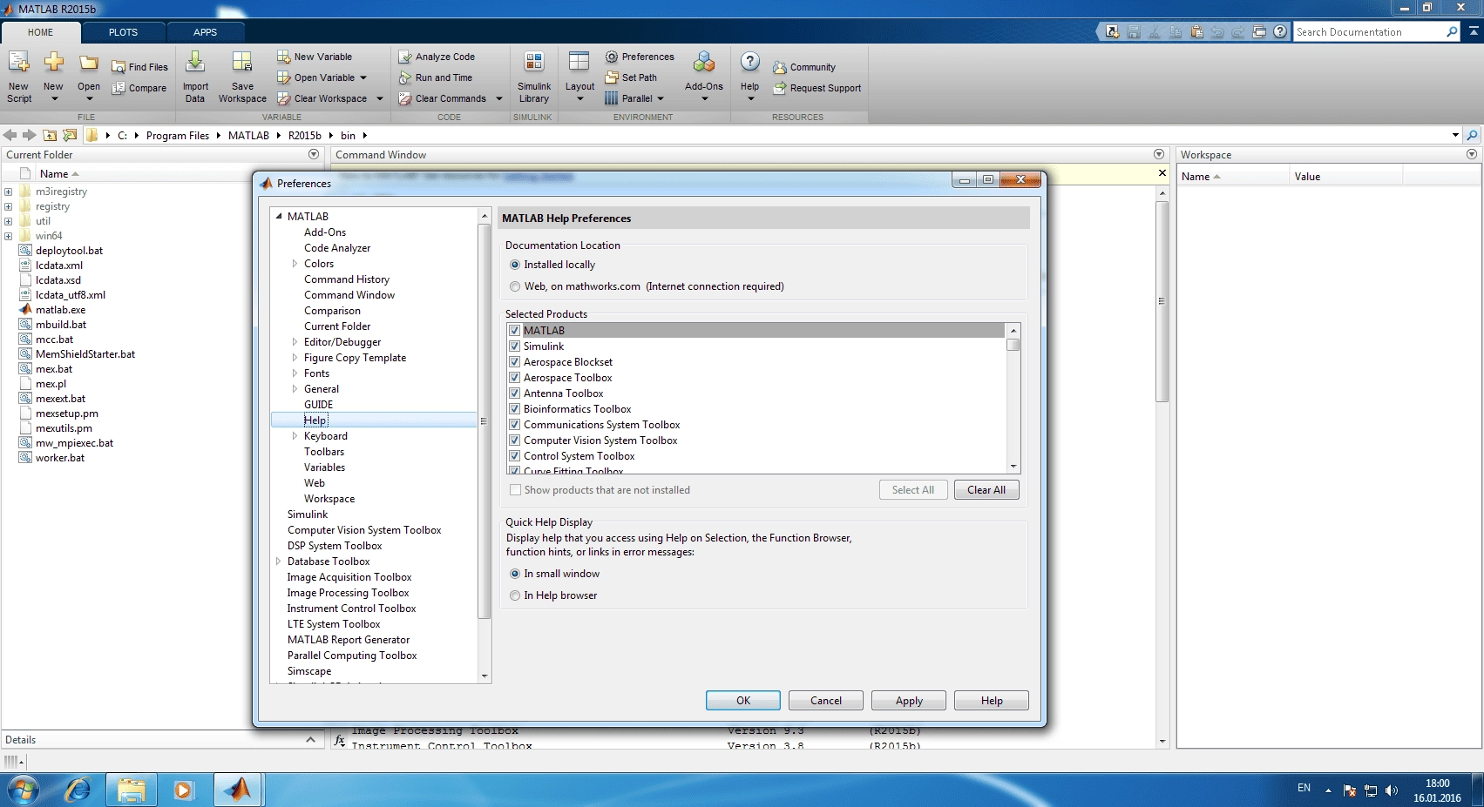Click Cancel in Preferences dialog

coord(826,701)
